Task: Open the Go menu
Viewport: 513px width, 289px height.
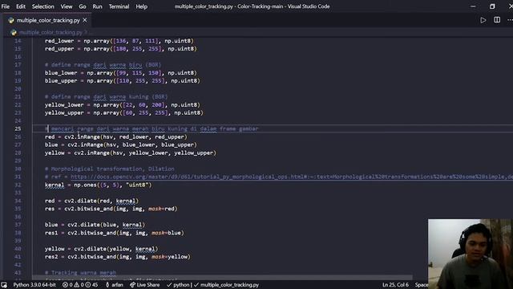Action: [x=83, y=6]
